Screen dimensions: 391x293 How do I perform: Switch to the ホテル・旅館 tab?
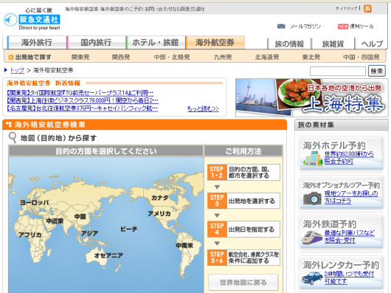pyautogui.click(x=156, y=42)
